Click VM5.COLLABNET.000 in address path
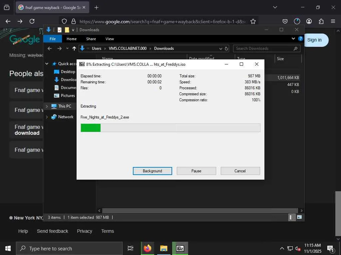This screenshot has height=255, width=341. tap(128, 48)
